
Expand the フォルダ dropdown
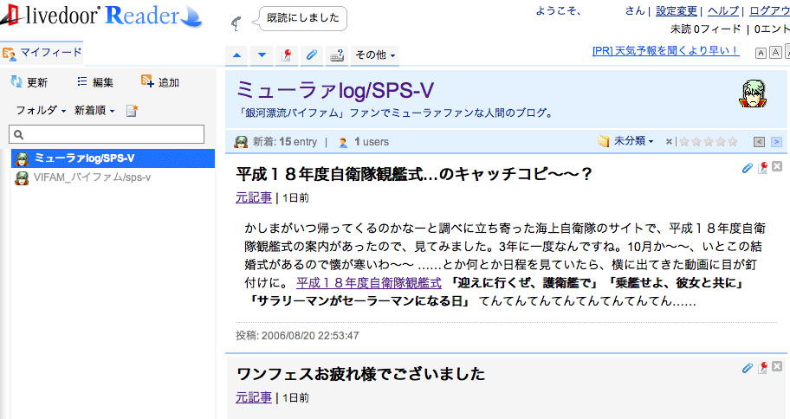[41, 110]
